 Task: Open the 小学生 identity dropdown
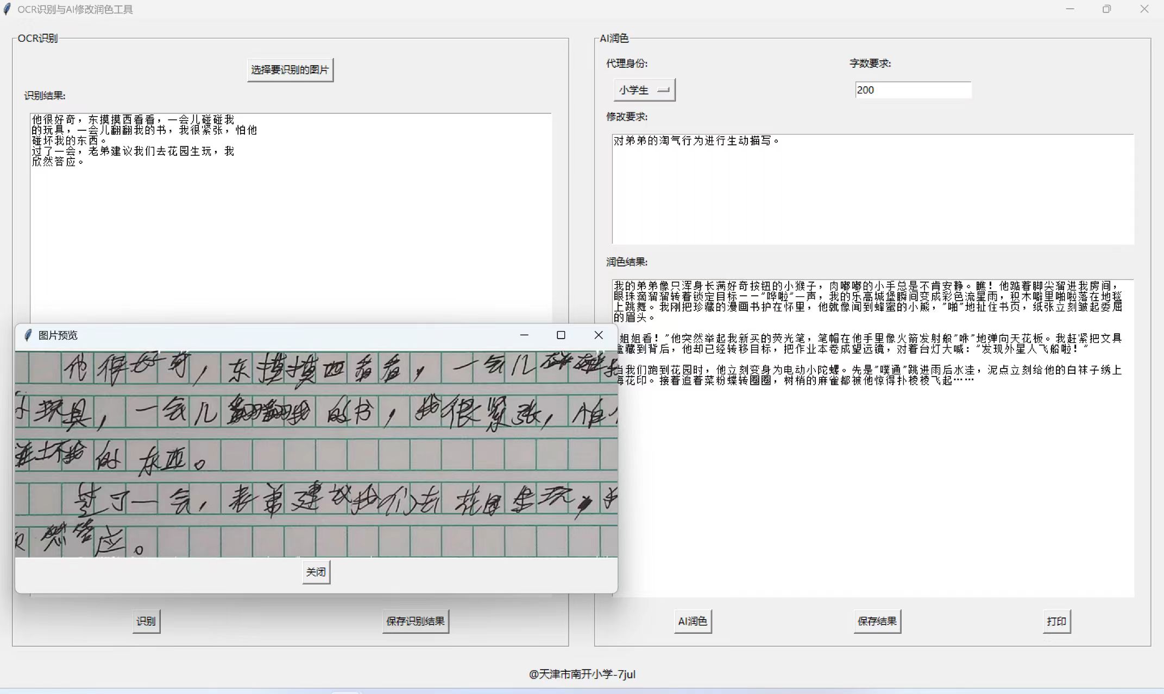click(x=644, y=90)
